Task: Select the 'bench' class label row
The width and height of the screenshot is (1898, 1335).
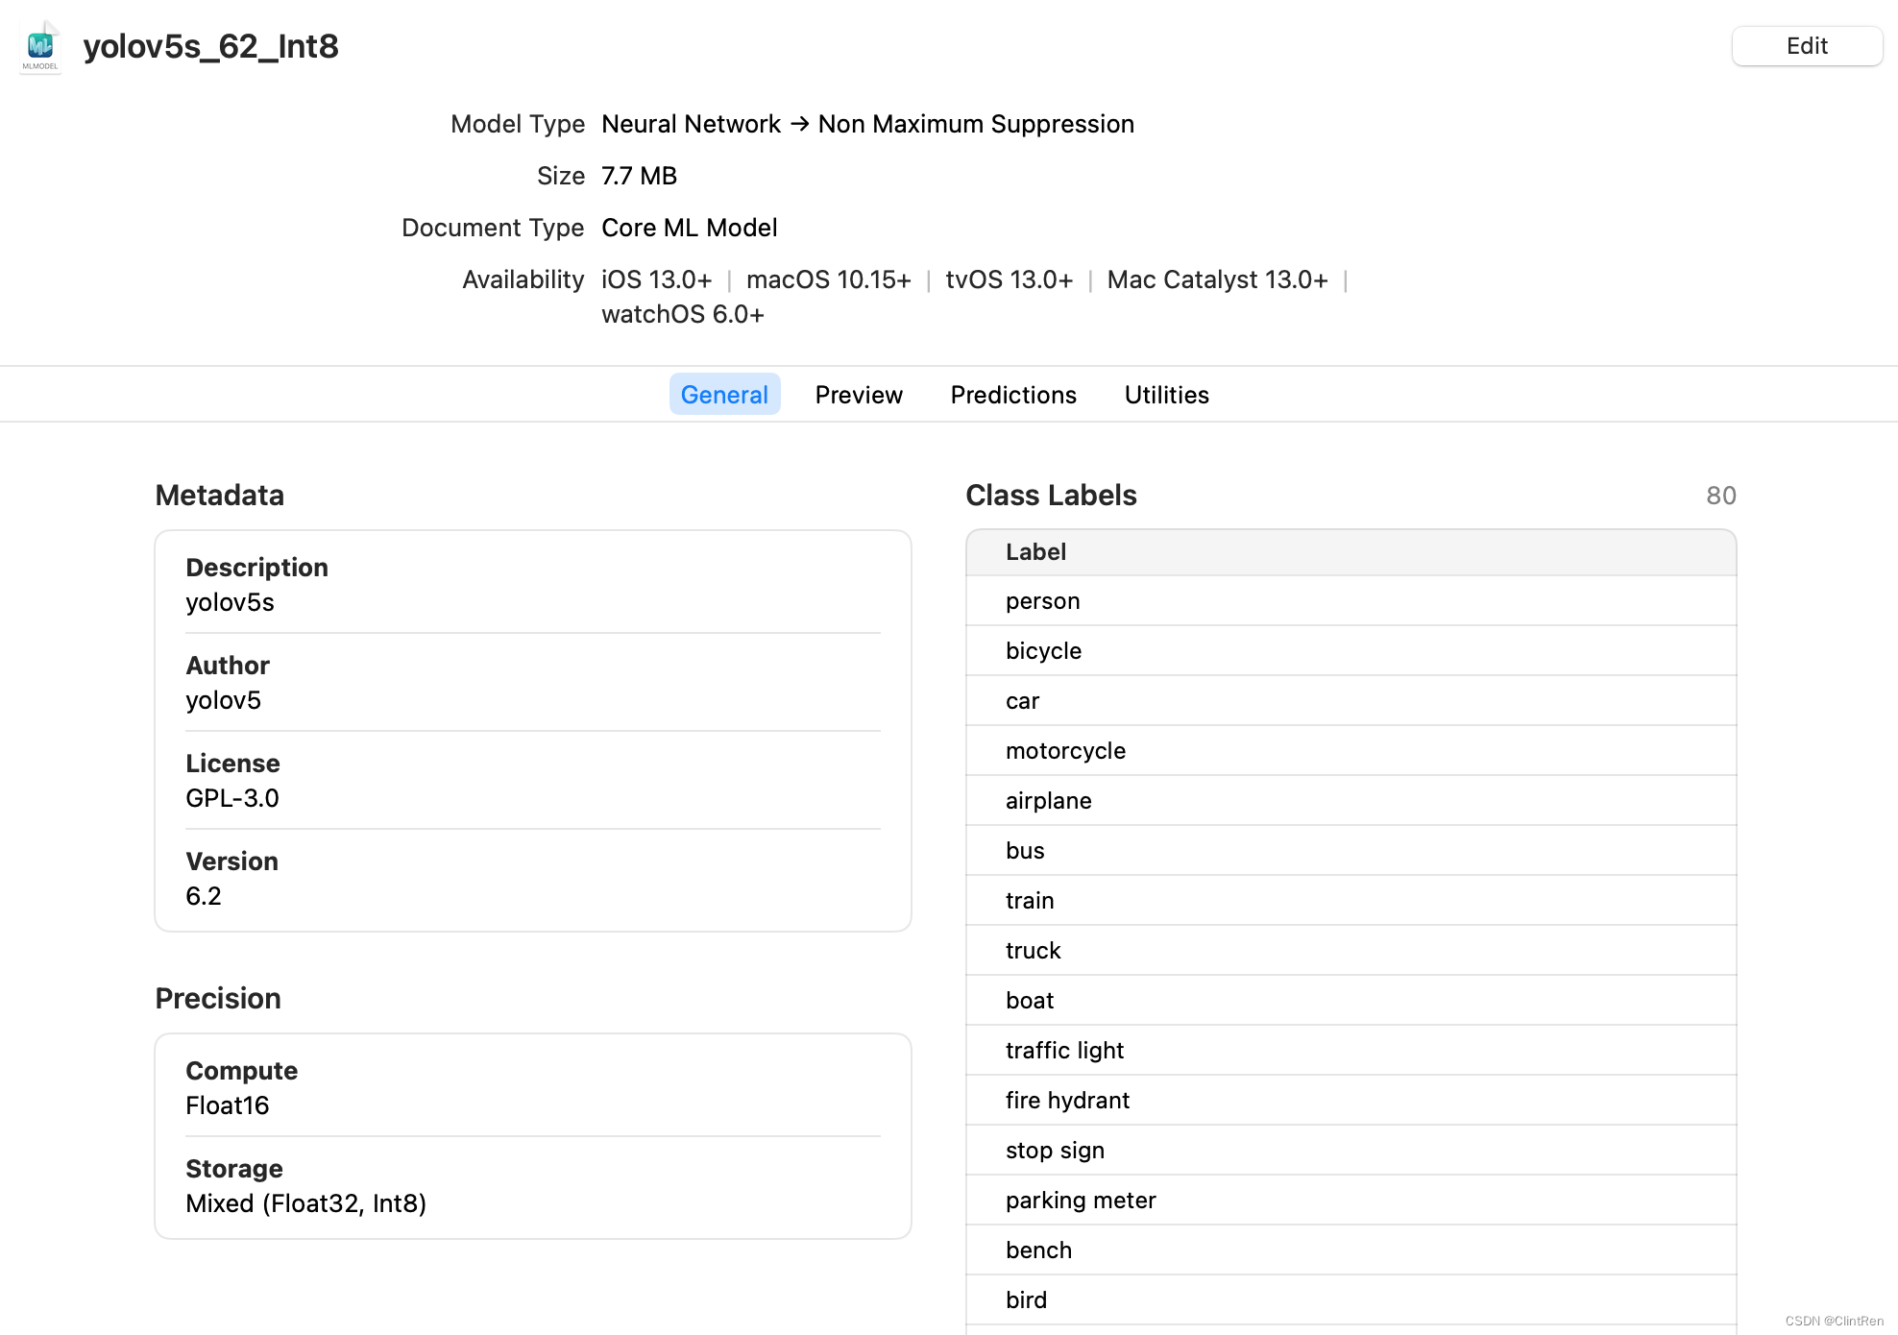Action: coord(1350,1250)
